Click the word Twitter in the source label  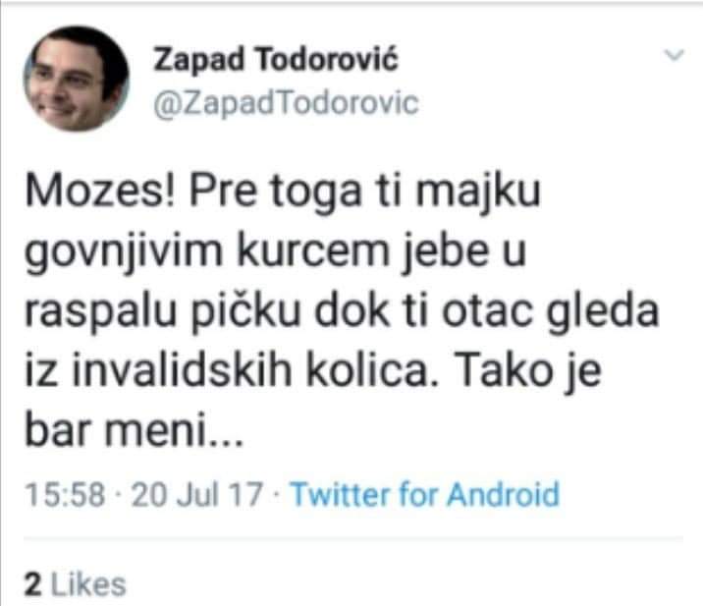coord(341,494)
